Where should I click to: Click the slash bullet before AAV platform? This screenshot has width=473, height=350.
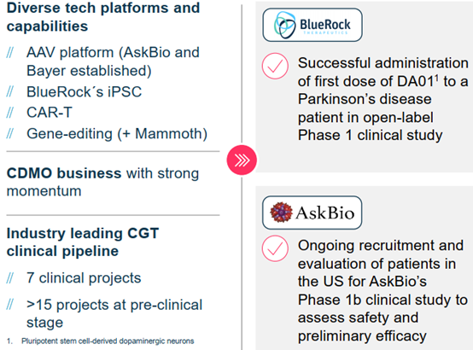coord(10,53)
